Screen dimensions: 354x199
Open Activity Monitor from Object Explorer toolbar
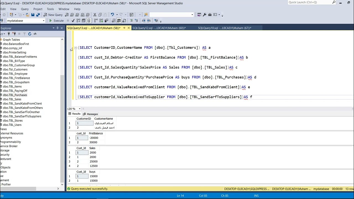pyautogui.click(x=35, y=34)
